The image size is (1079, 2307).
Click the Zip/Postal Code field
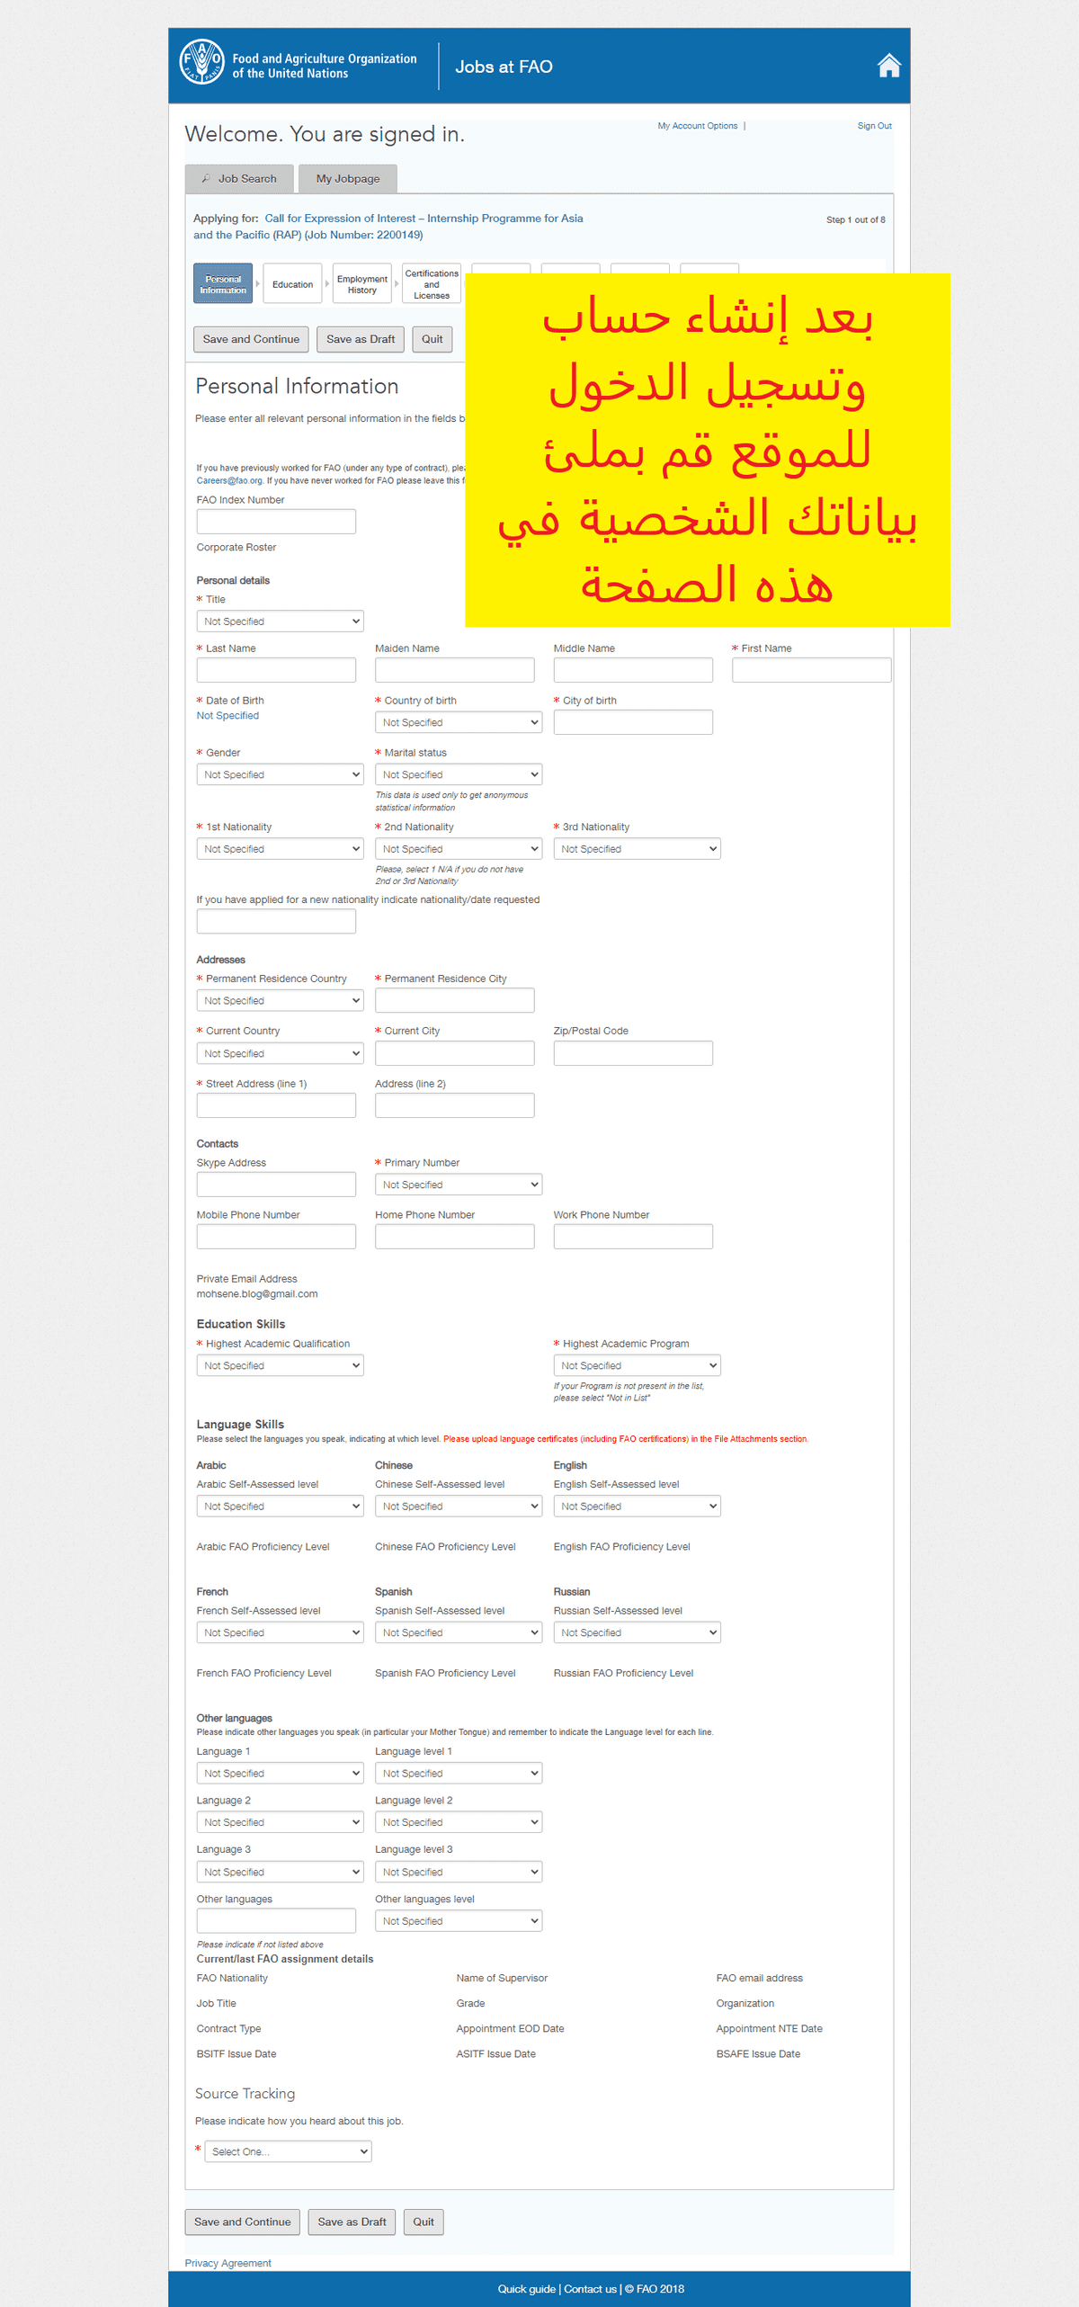[x=633, y=1053]
